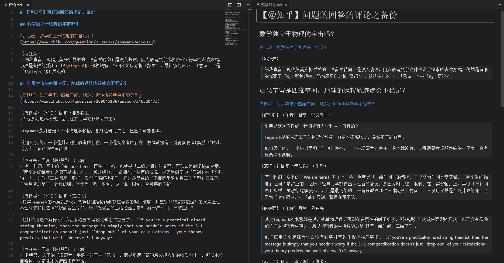Click markdown file icon on 评论.md tab
The width and height of the screenshot is (504, 263).
click(x=6, y=5)
